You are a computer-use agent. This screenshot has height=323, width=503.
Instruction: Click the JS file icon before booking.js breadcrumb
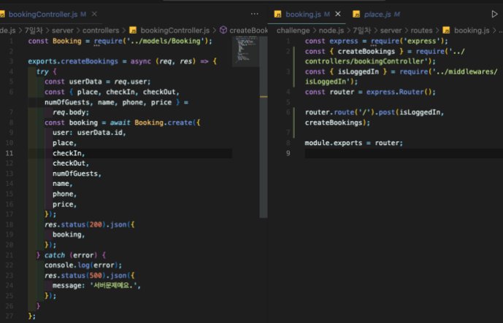tap(446, 31)
